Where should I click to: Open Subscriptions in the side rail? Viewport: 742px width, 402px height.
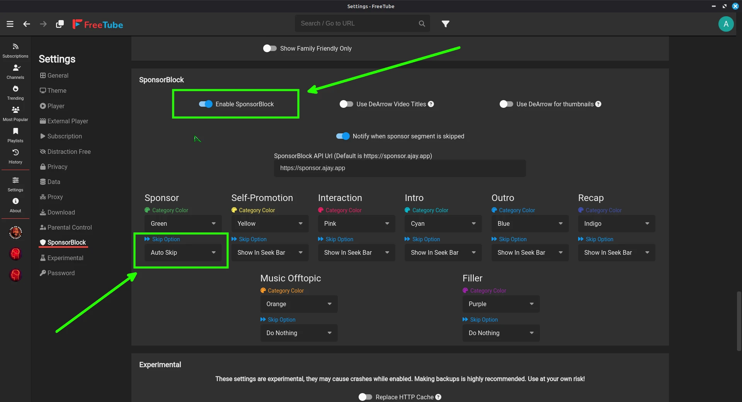click(x=15, y=51)
